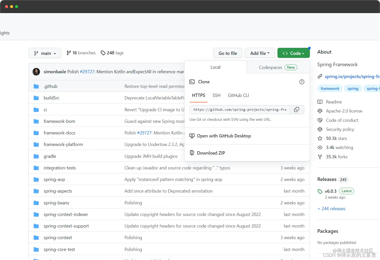
Task: Open the spring.io/projects link in About
Action: tap(352, 76)
